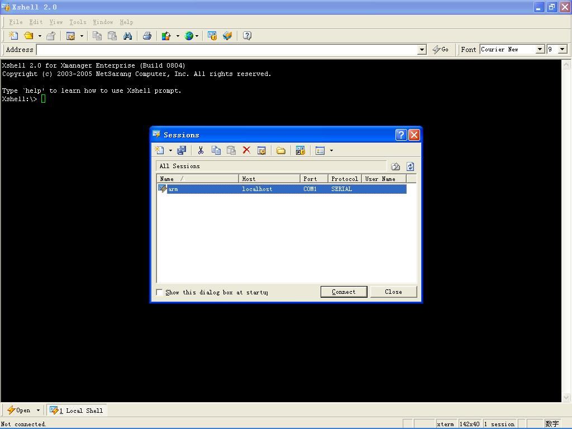
Task: Click the Disconnect icon in main toolbar
Action: click(51, 36)
